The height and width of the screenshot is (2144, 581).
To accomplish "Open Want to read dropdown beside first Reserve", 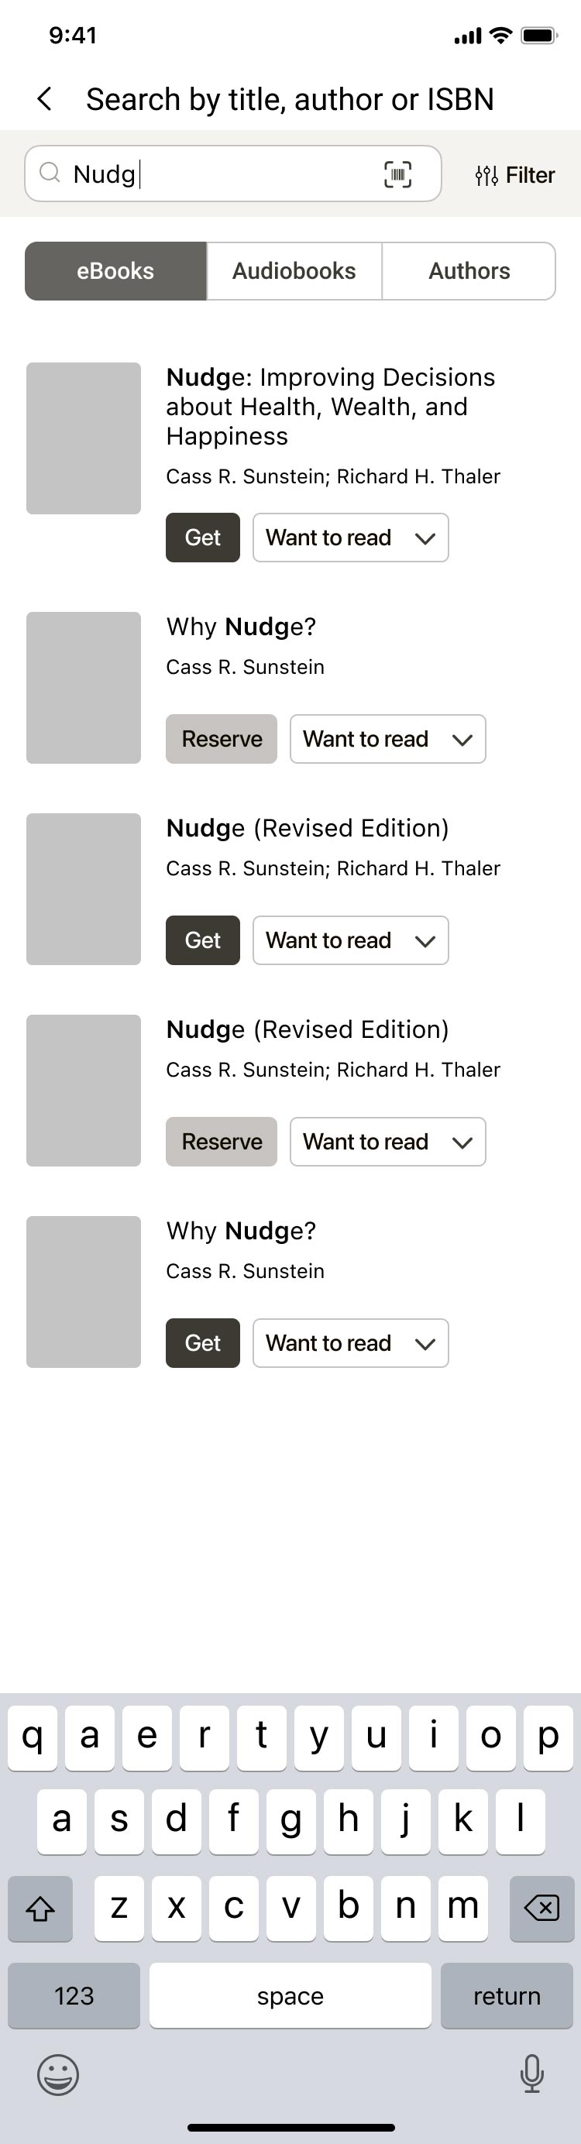I will tap(388, 739).
